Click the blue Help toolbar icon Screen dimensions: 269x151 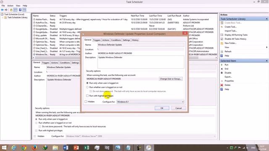click(x=20, y=10)
